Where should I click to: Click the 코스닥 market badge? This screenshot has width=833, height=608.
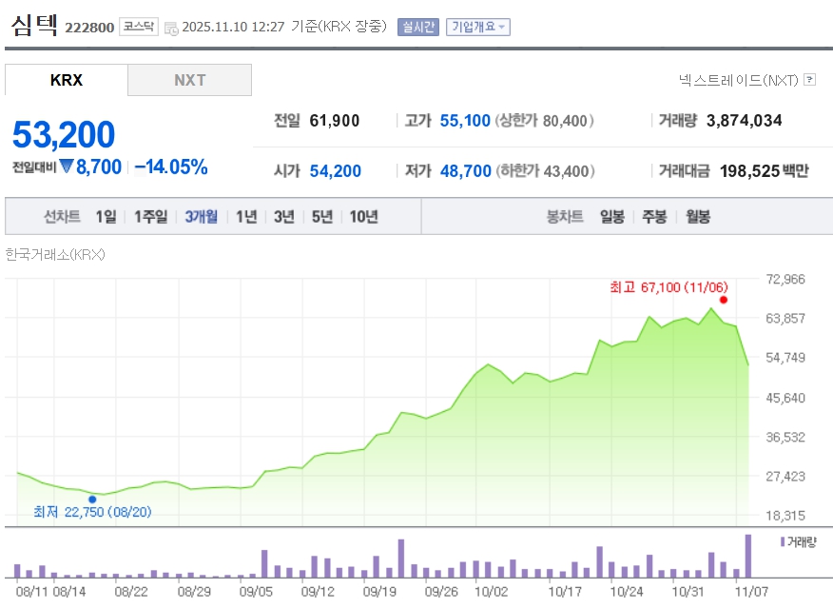coord(139,27)
